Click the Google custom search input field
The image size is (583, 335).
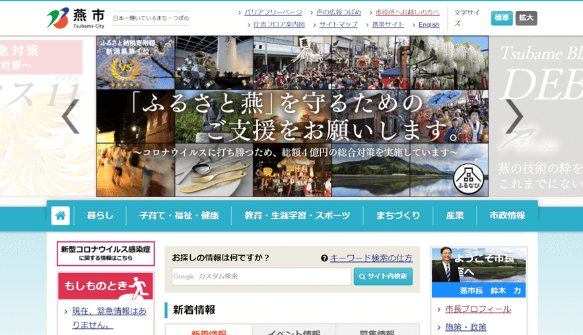261,276
